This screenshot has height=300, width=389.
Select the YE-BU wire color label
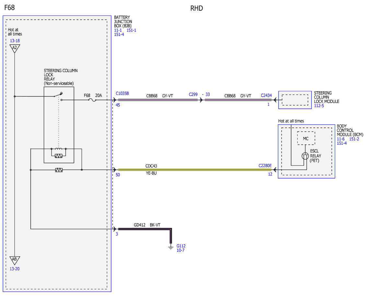pyautogui.click(x=152, y=173)
